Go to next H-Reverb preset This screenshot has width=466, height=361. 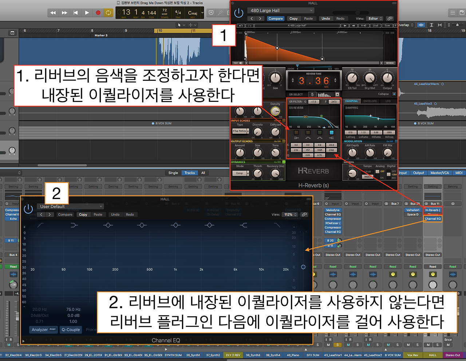pos(260,19)
